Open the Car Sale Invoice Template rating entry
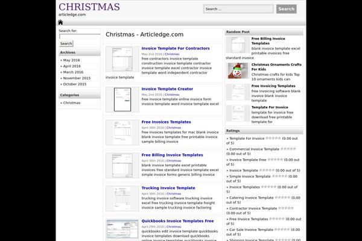The image size is (362, 241). tap(251, 230)
